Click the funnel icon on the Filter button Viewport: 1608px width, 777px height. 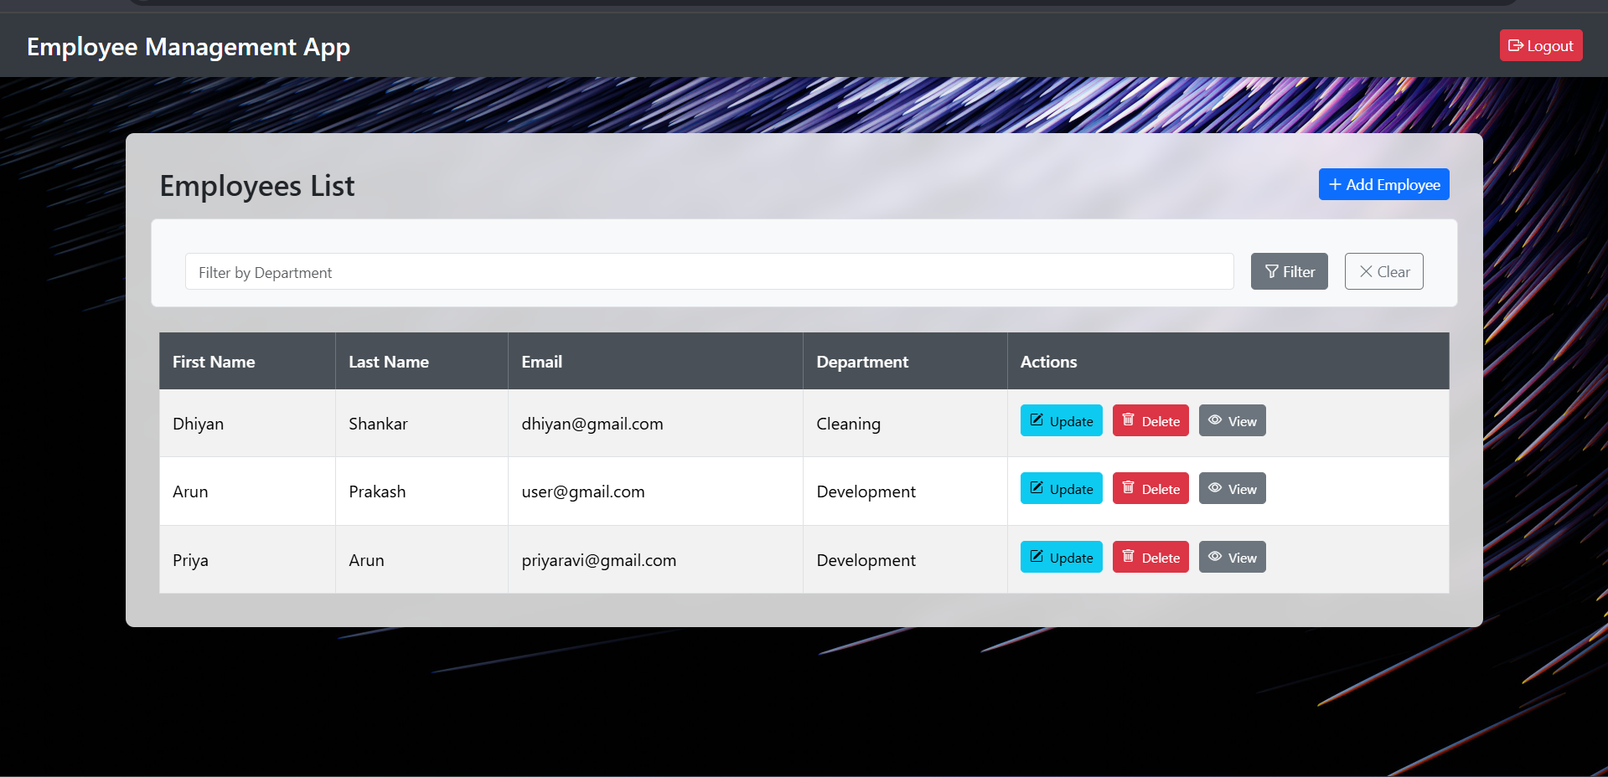click(x=1272, y=271)
